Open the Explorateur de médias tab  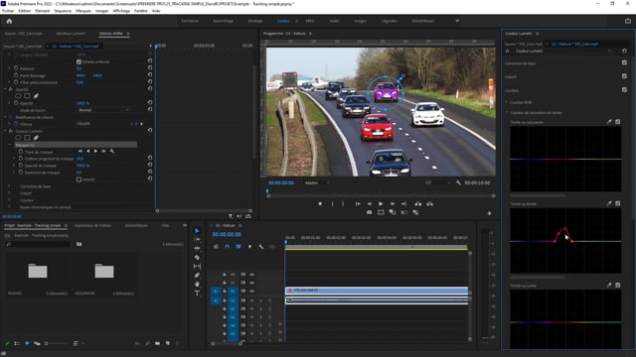[92, 225]
